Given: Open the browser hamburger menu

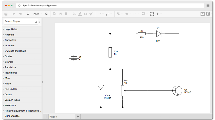Looking at the screenshot, I should [208, 6].
